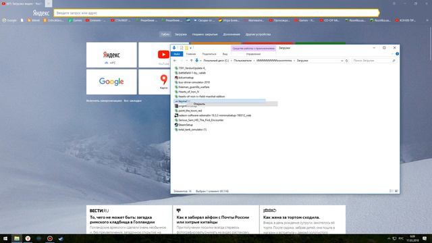Click the Properties quick-access icon in Explorer title bar
432x243 pixels.
pos(182,48)
